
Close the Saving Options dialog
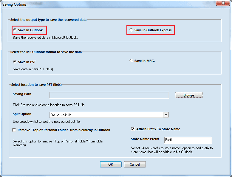click(x=223, y=3)
